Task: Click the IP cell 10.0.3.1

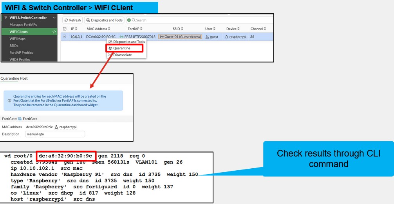Action: pos(76,37)
